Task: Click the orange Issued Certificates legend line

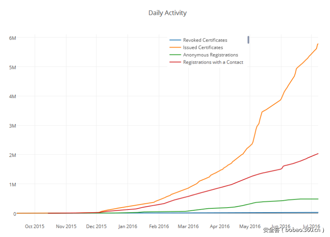Action: (175, 47)
